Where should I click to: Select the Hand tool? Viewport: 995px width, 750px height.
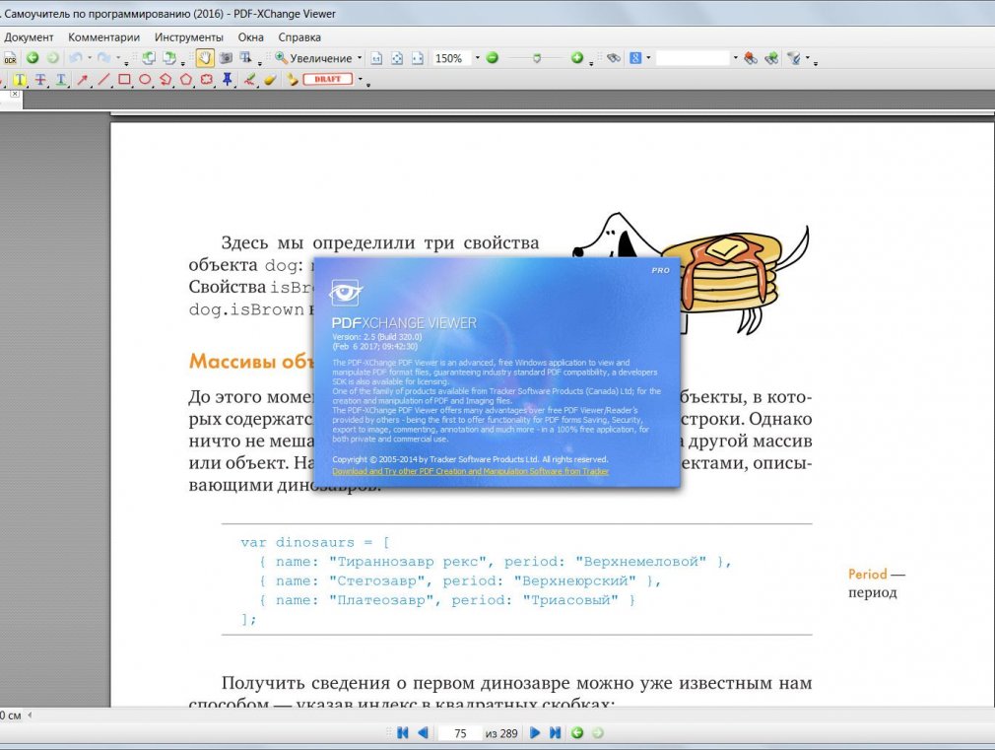[204, 58]
